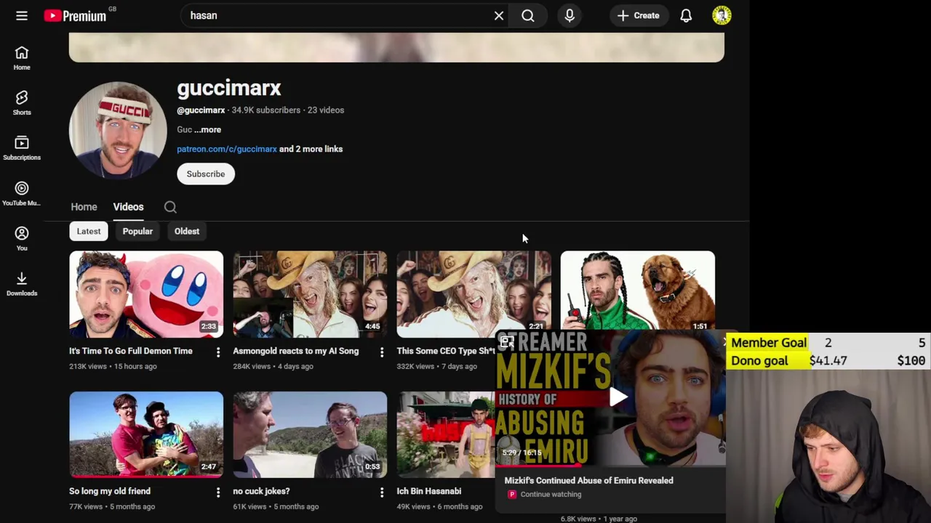
Task: Open the Create menu
Action: [x=639, y=15]
